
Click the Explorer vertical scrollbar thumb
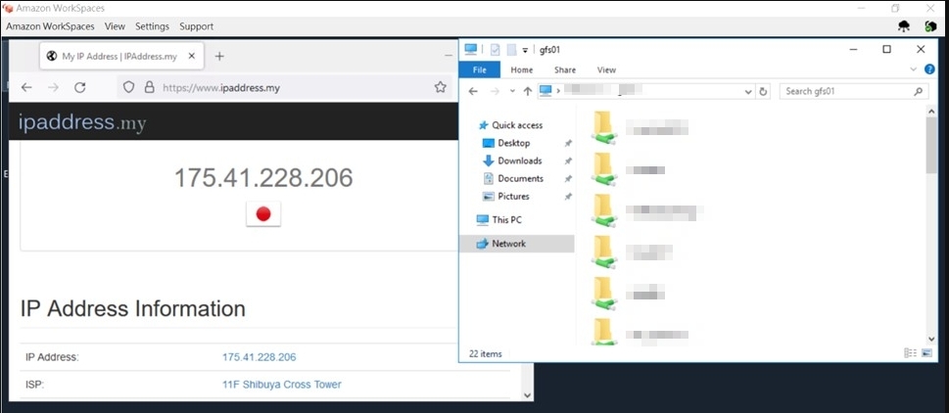(x=930, y=147)
